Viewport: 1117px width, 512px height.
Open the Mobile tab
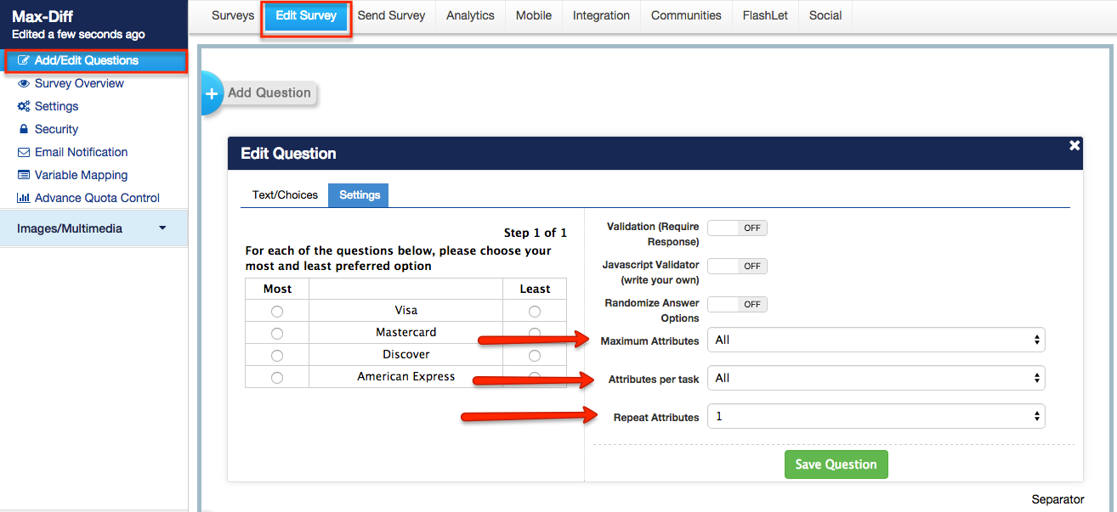coord(534,15)
